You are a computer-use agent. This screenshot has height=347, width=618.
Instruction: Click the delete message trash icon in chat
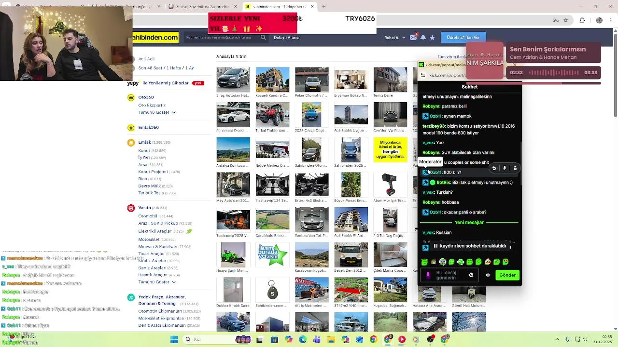click(515, 168)
